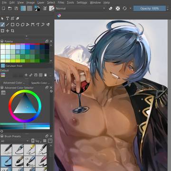
Task: Toggle eraser mode in the toolbar
Action: tap(111, 9)
